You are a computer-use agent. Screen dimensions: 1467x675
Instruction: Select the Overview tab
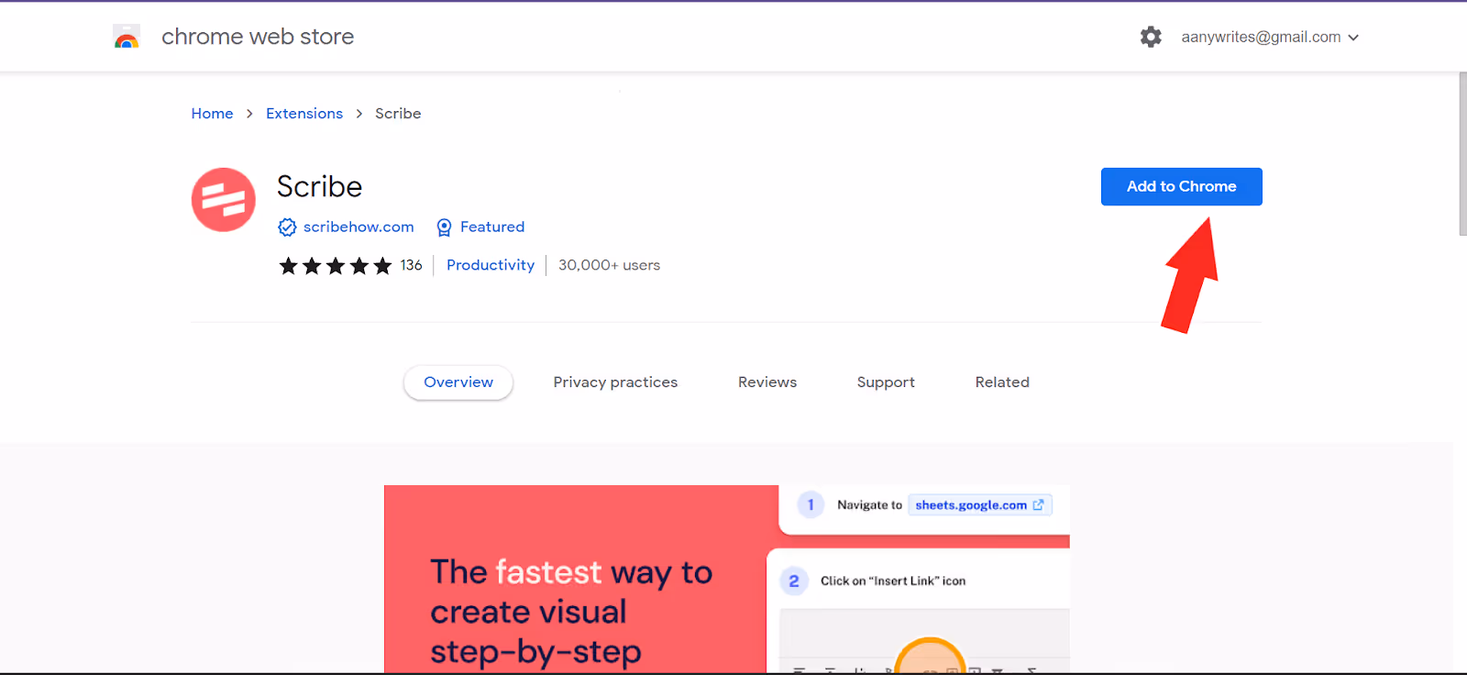click(x=458, y=382)
